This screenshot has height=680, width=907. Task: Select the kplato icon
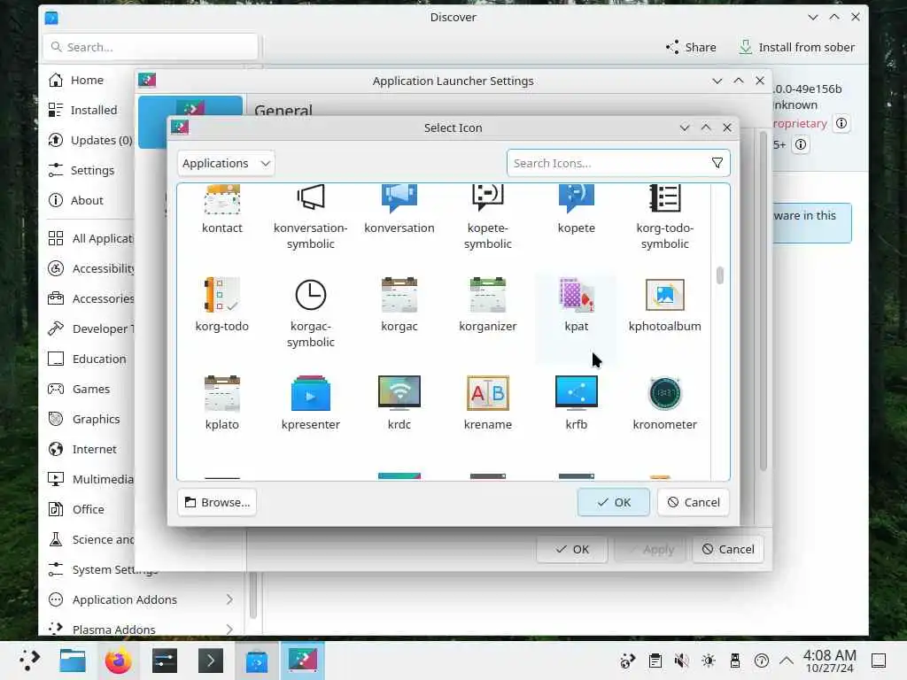click(222, 403)
